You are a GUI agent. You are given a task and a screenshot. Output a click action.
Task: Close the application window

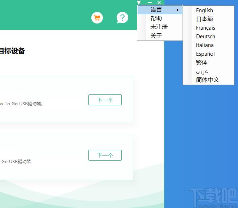[x=159, y=3]
